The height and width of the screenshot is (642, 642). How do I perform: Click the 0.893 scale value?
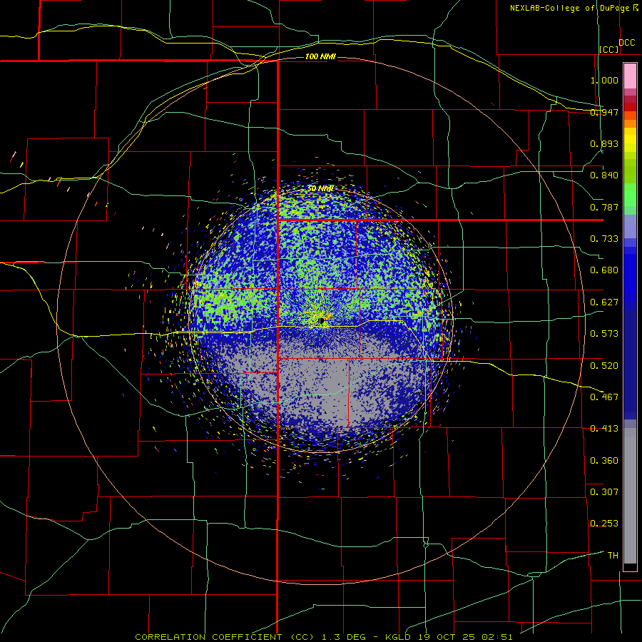(604, 143)
